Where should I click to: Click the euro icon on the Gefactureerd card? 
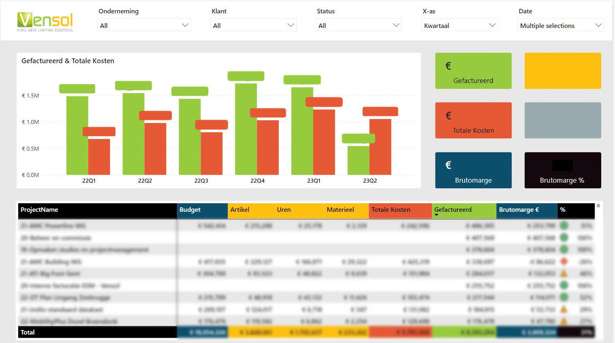[x=448, y=65]
